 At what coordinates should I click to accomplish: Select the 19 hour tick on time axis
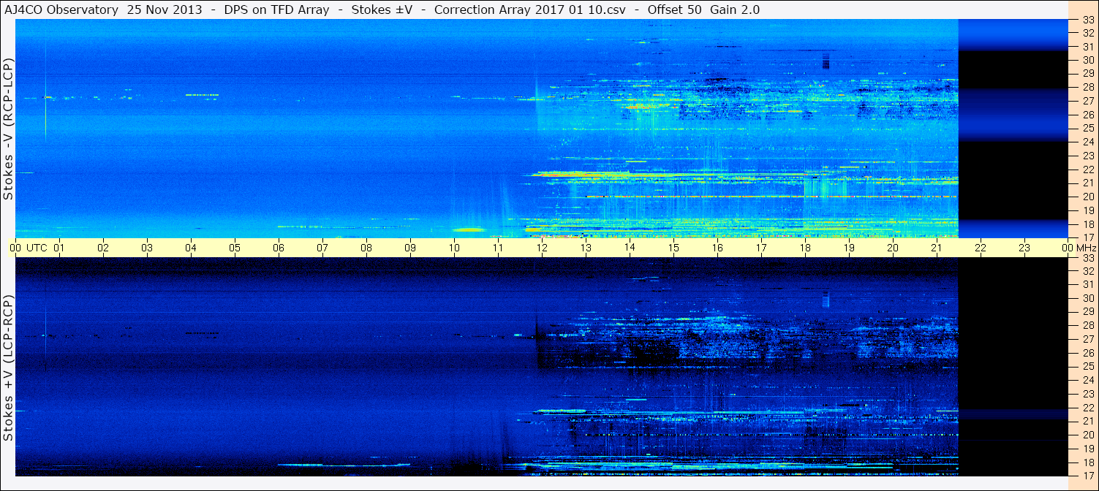tap(849, 248)
